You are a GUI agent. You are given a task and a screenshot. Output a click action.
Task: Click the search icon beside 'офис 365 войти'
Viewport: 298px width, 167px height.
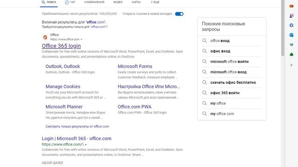point(204,93)
